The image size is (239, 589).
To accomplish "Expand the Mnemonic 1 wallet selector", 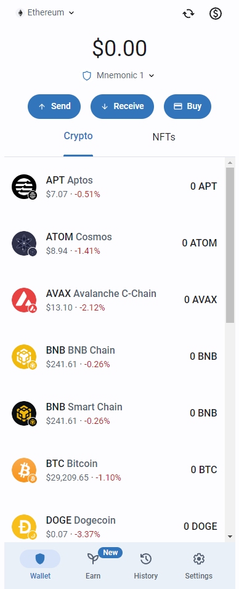I will pyautogui.click(x=119, y=76).
